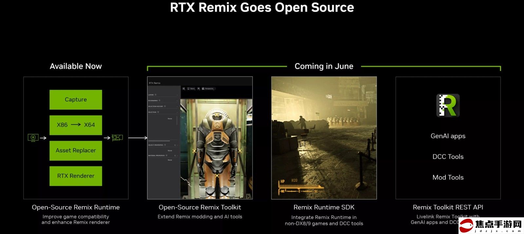The width and height of the screenshot is (524, 234).
Task: Click the info icon next to LAYERS
Action: pos(156,95)
